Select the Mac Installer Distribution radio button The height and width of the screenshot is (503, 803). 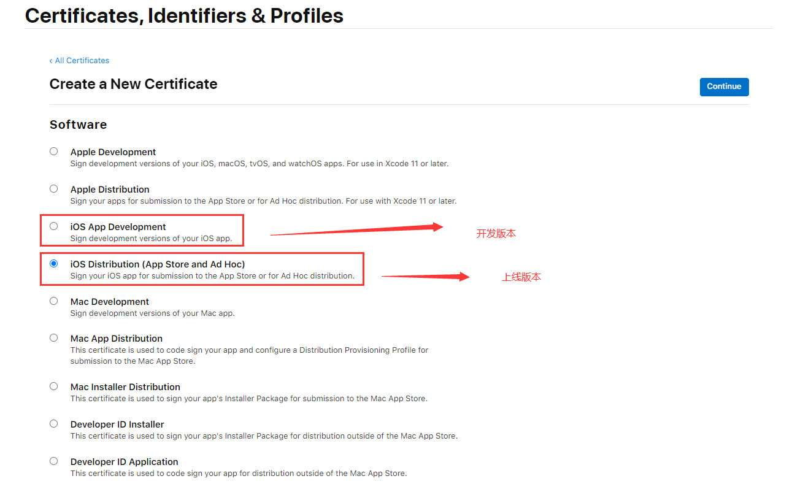pos(54,386)
